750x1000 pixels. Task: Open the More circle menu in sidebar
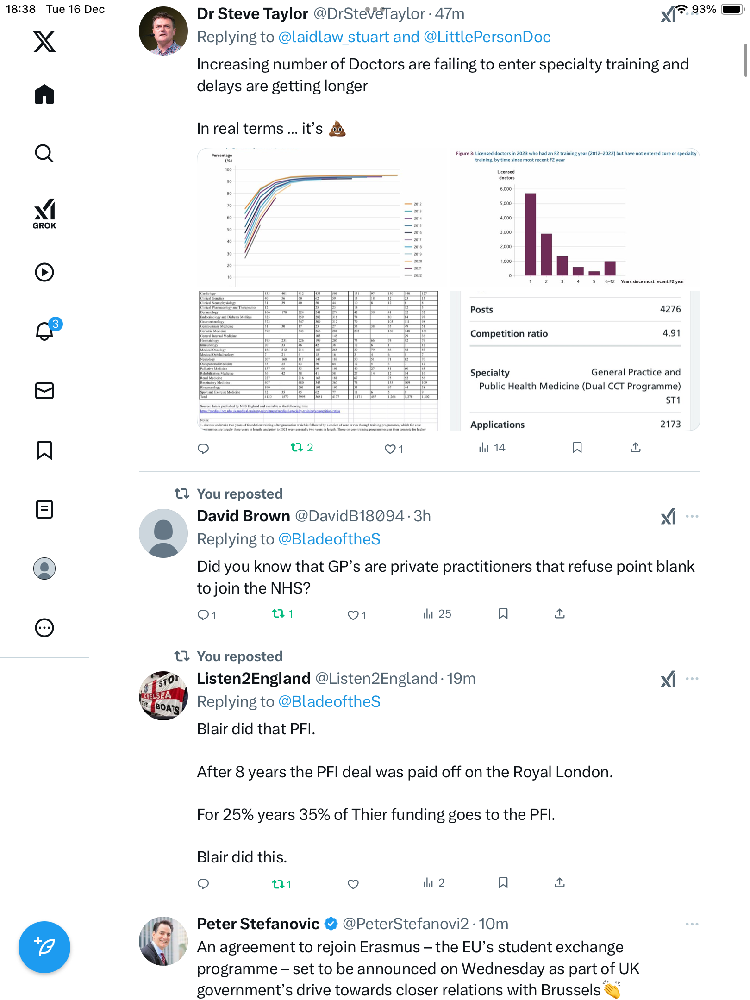[44, 628]
